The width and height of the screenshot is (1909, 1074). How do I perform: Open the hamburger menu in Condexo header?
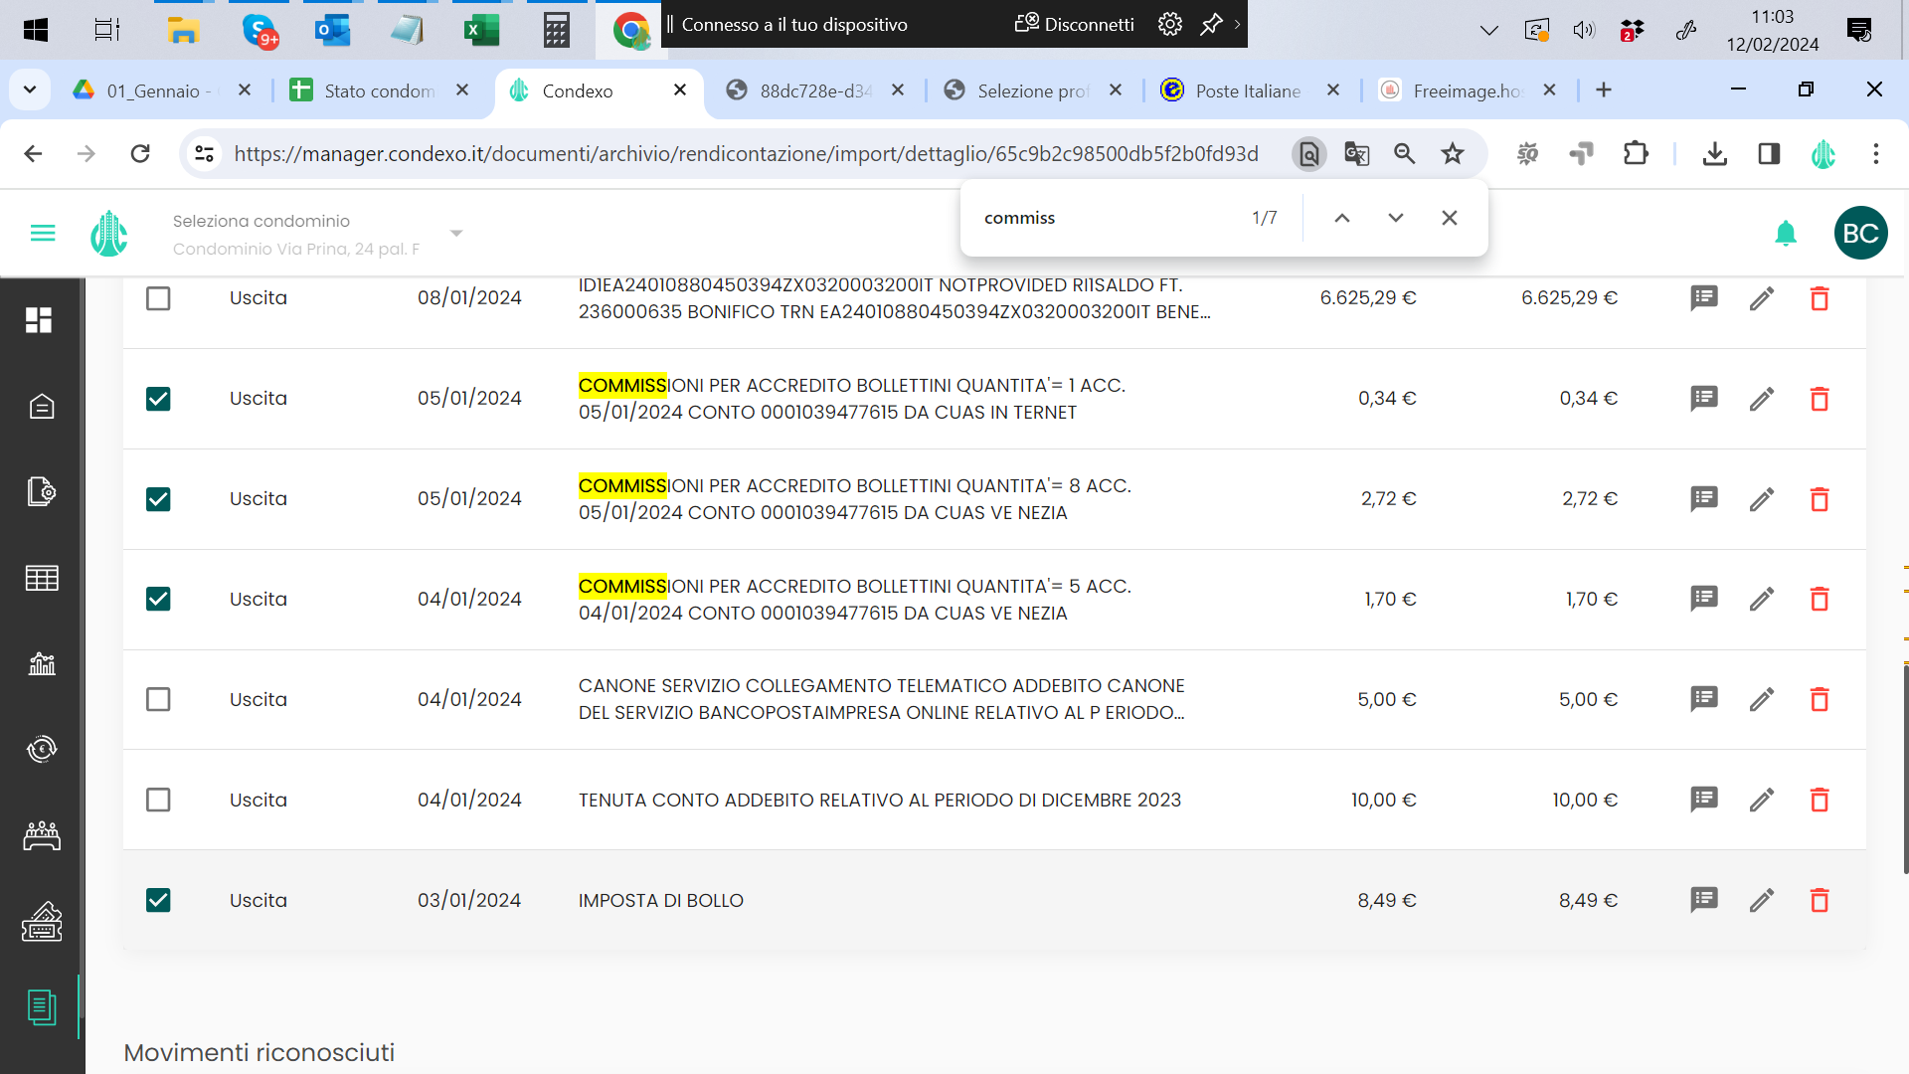(x=43, y=233)
